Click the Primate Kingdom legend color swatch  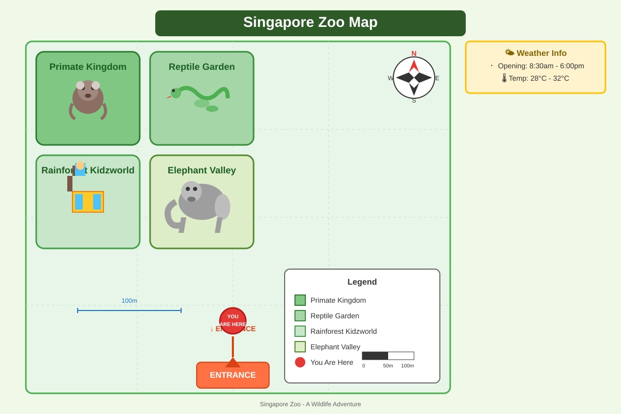tap(300, 300)
